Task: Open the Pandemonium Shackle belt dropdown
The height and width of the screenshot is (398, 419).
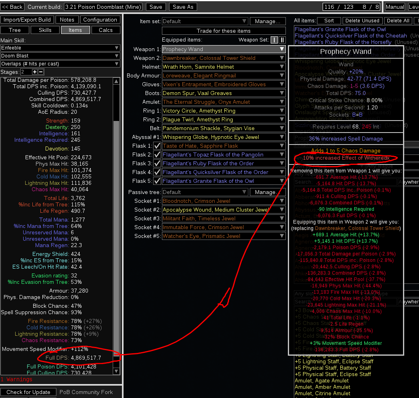Action: (x=224, y=128)
